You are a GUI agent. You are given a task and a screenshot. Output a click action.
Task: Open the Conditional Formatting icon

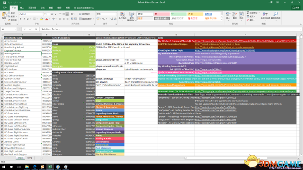[122, 15]
